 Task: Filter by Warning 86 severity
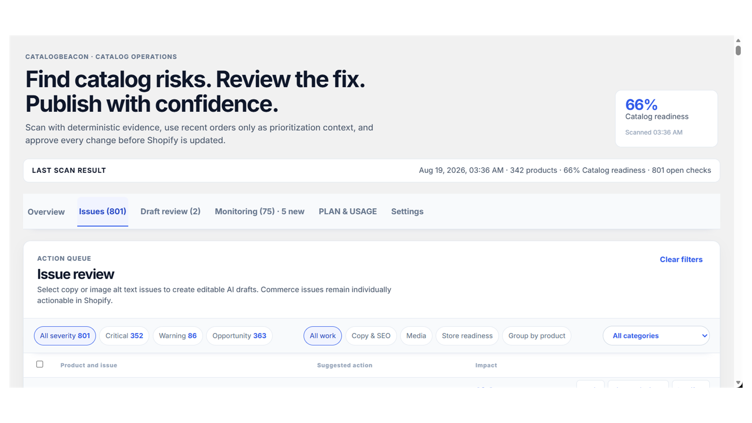pyautogui.click(x=178, y=336)
